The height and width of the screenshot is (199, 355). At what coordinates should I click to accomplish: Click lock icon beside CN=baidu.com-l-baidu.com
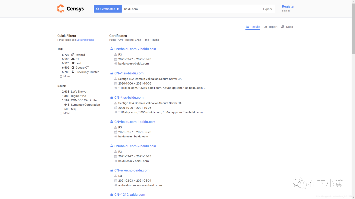112,122
